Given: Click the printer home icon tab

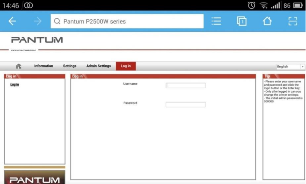Looking at the screenshot, I should pyautogui.click(x=19, y=66).
